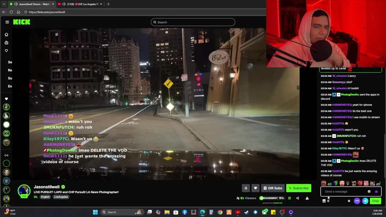Click the recommended streams broadcast icon
This screenshot has width=386, height=217.
pyautogui.click(x=6, y=155)
